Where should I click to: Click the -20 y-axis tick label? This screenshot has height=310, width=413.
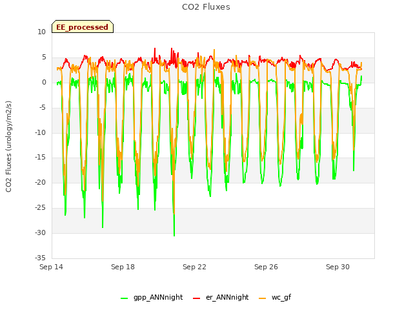(x=40, y=182)
